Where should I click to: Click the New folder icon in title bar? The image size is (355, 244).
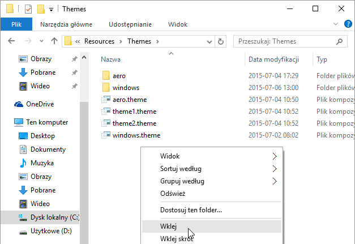(41, 9)
